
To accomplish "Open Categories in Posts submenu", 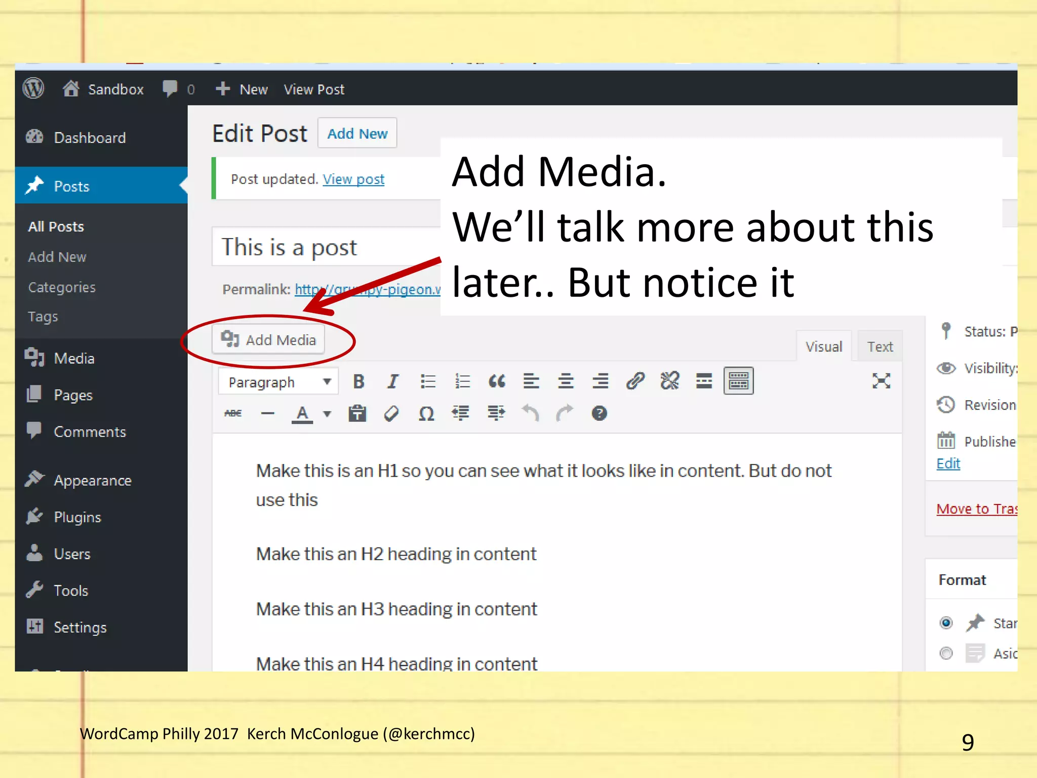I will (62, 287).
